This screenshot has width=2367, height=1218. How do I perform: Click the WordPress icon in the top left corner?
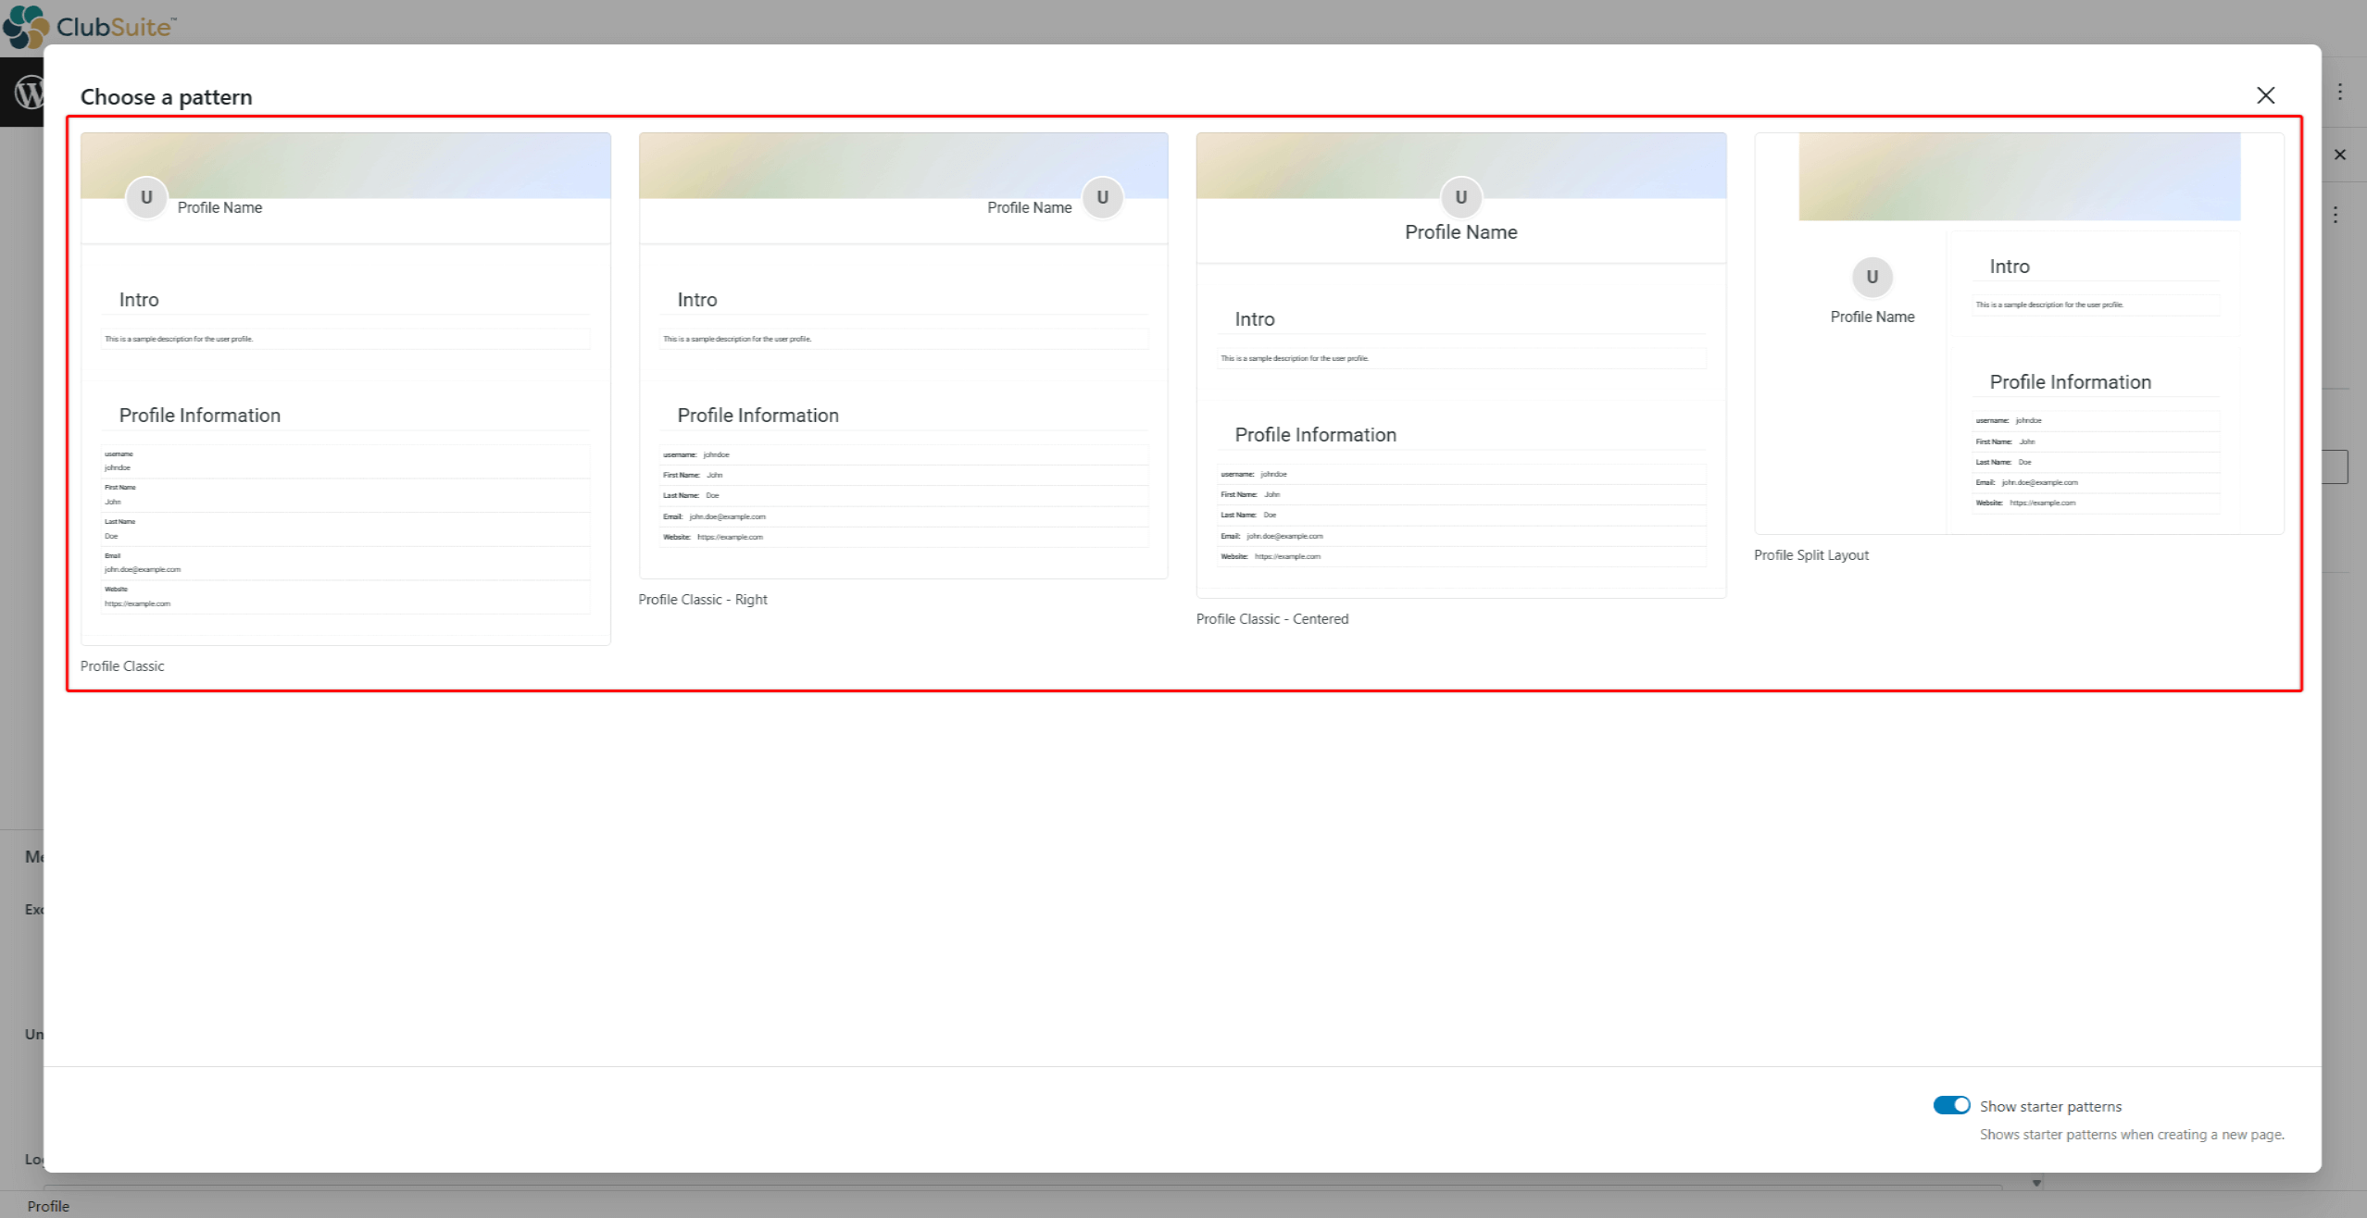tap(31, 92)
